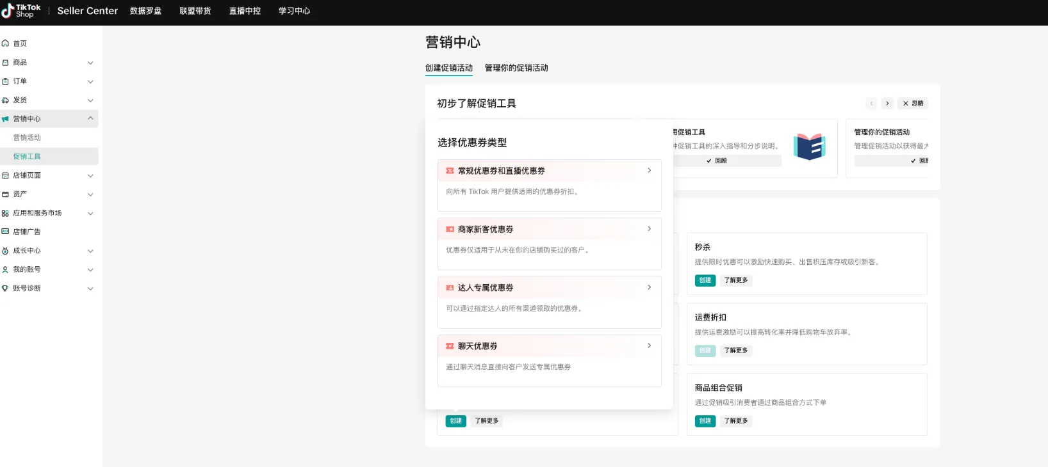The width and height of the screenshot is (1048, 467).
Task: Click the Seller Center title text
Action: (x=88, y=11)
